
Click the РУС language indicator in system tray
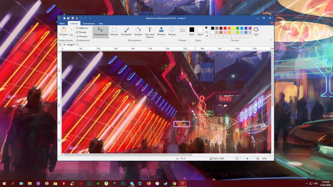(316, 184)
